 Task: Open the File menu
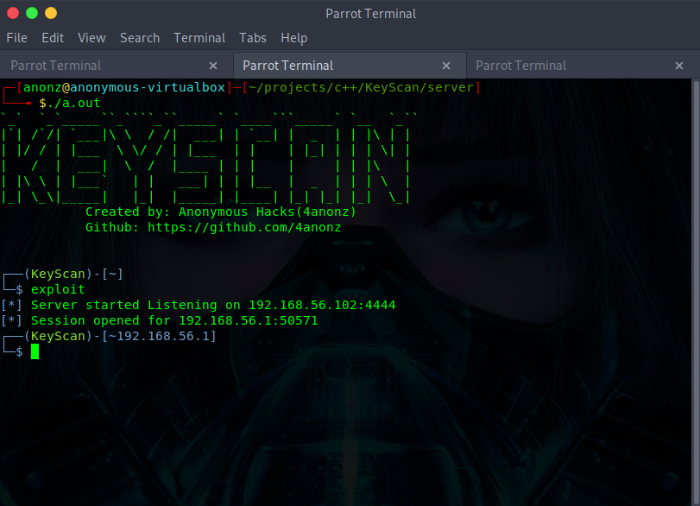(x=17, y=38)
